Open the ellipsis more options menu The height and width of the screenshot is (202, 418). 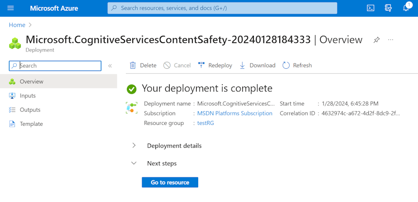[x=391, y=40]
